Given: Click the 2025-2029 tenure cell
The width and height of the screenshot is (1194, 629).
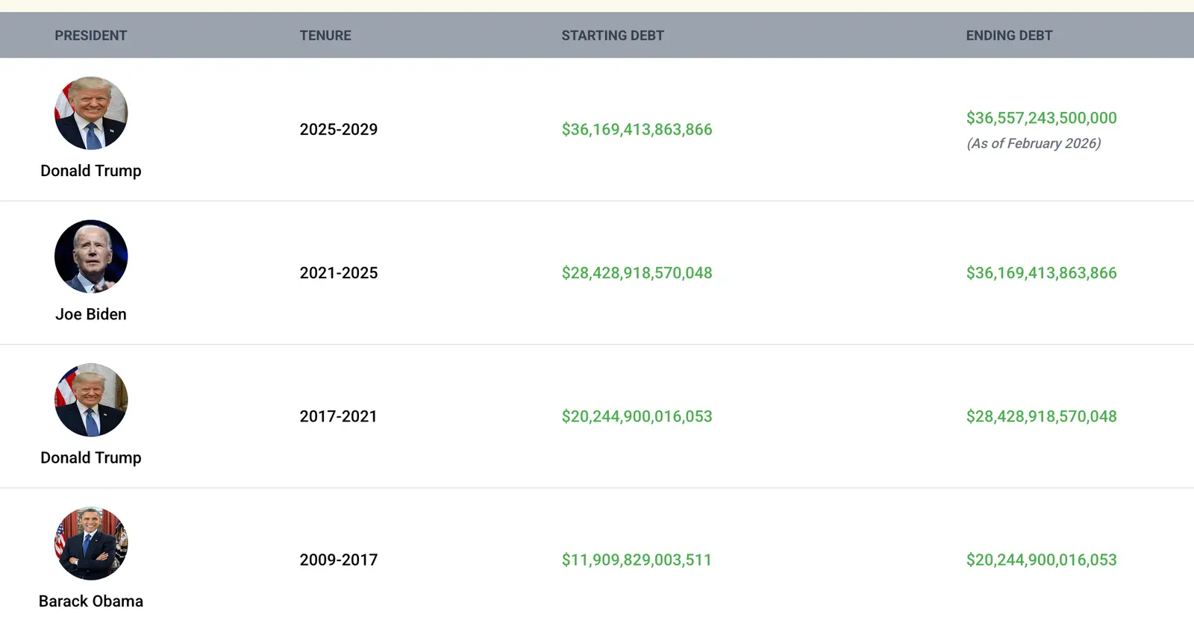Looking at the screenshot, I should tap(339, 130).
